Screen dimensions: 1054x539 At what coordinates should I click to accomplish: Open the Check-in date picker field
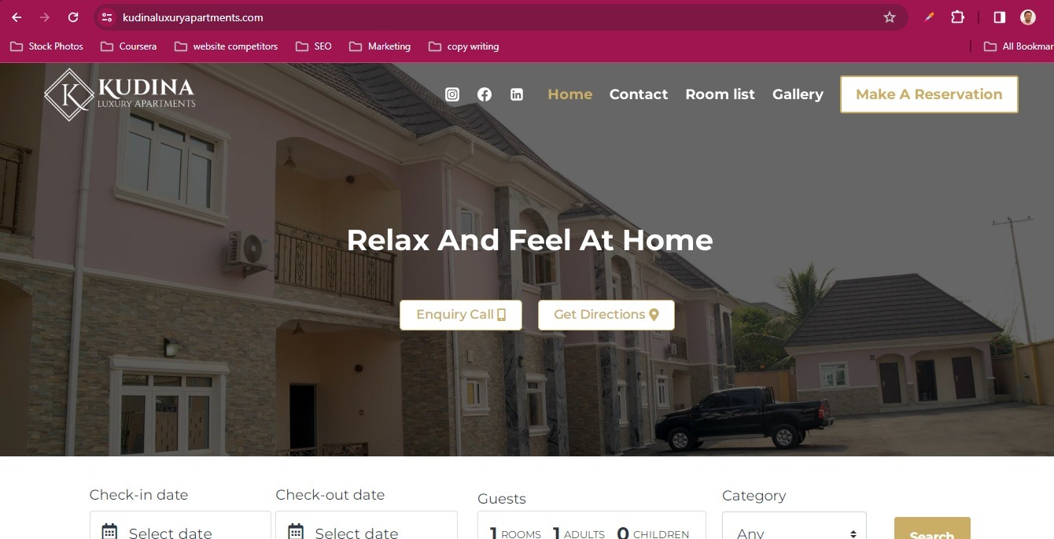point(180,526)
